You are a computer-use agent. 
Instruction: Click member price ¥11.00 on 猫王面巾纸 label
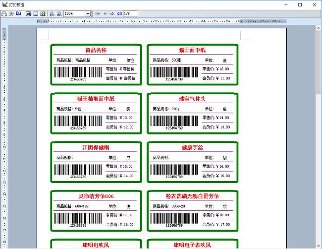click(223, 78)
